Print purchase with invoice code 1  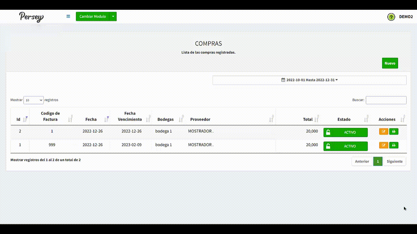point(394,132)
